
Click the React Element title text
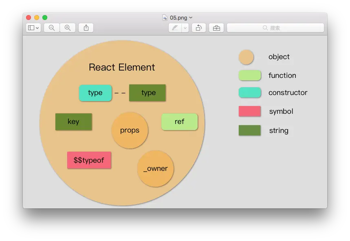click(x=122, y=67)
